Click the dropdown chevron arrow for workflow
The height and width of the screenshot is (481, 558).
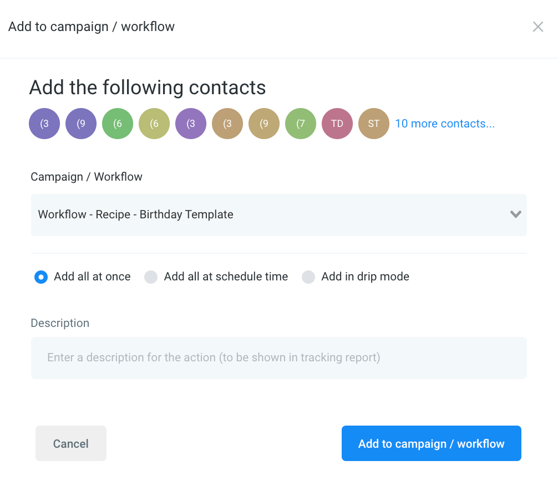point(515,214)
